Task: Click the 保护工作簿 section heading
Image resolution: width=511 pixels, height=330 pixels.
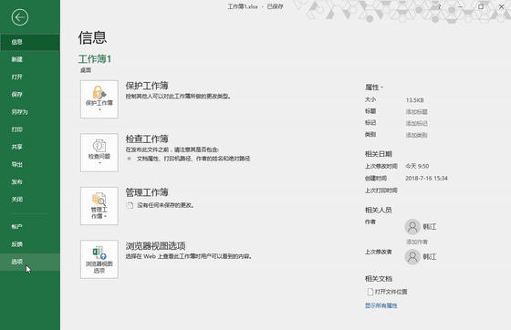Action: tap(147, 86)
